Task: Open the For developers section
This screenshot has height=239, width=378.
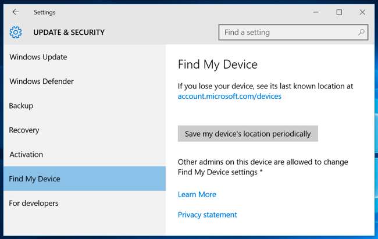Action: (x=34, y=204)
